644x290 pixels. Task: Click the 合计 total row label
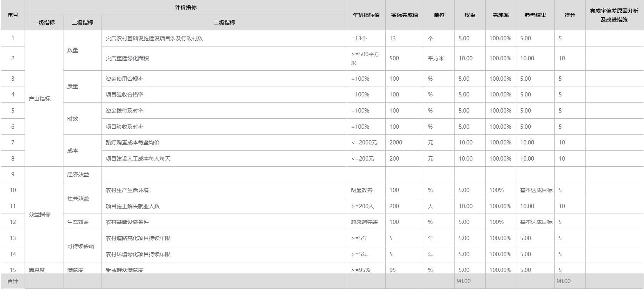click(13, 281)
